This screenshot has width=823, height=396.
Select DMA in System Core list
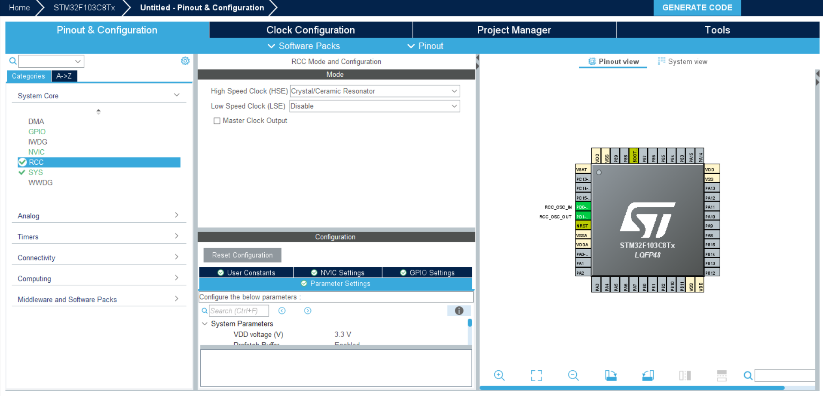point(36,121)
